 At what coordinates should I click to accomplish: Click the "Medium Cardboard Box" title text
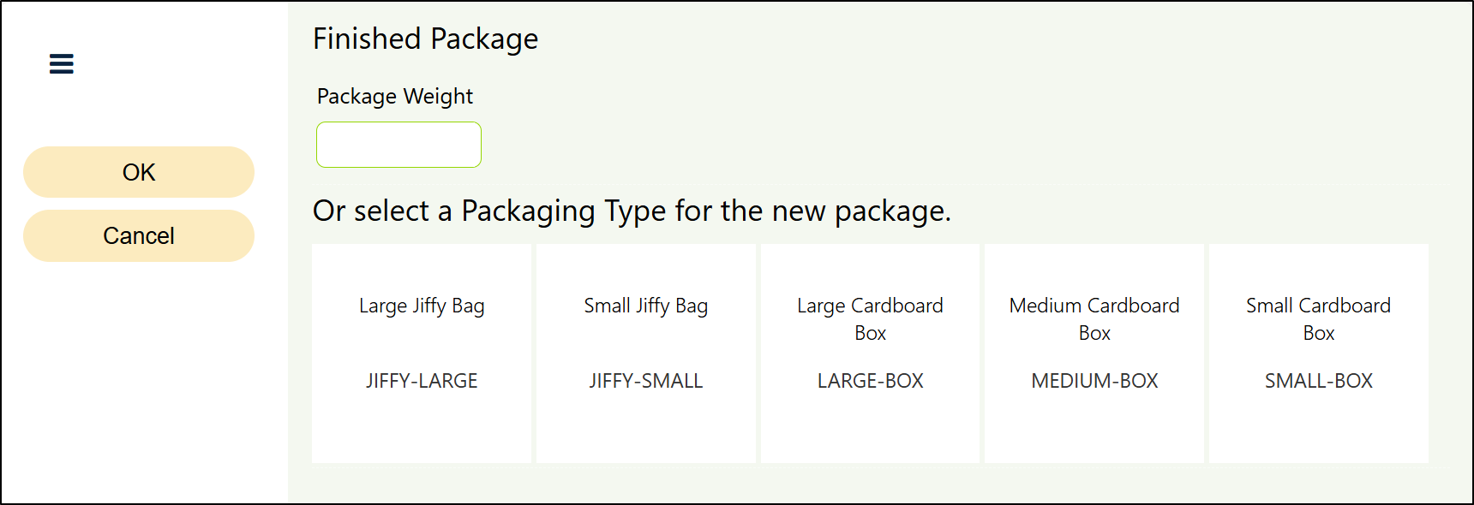[x=1094, y=318]
